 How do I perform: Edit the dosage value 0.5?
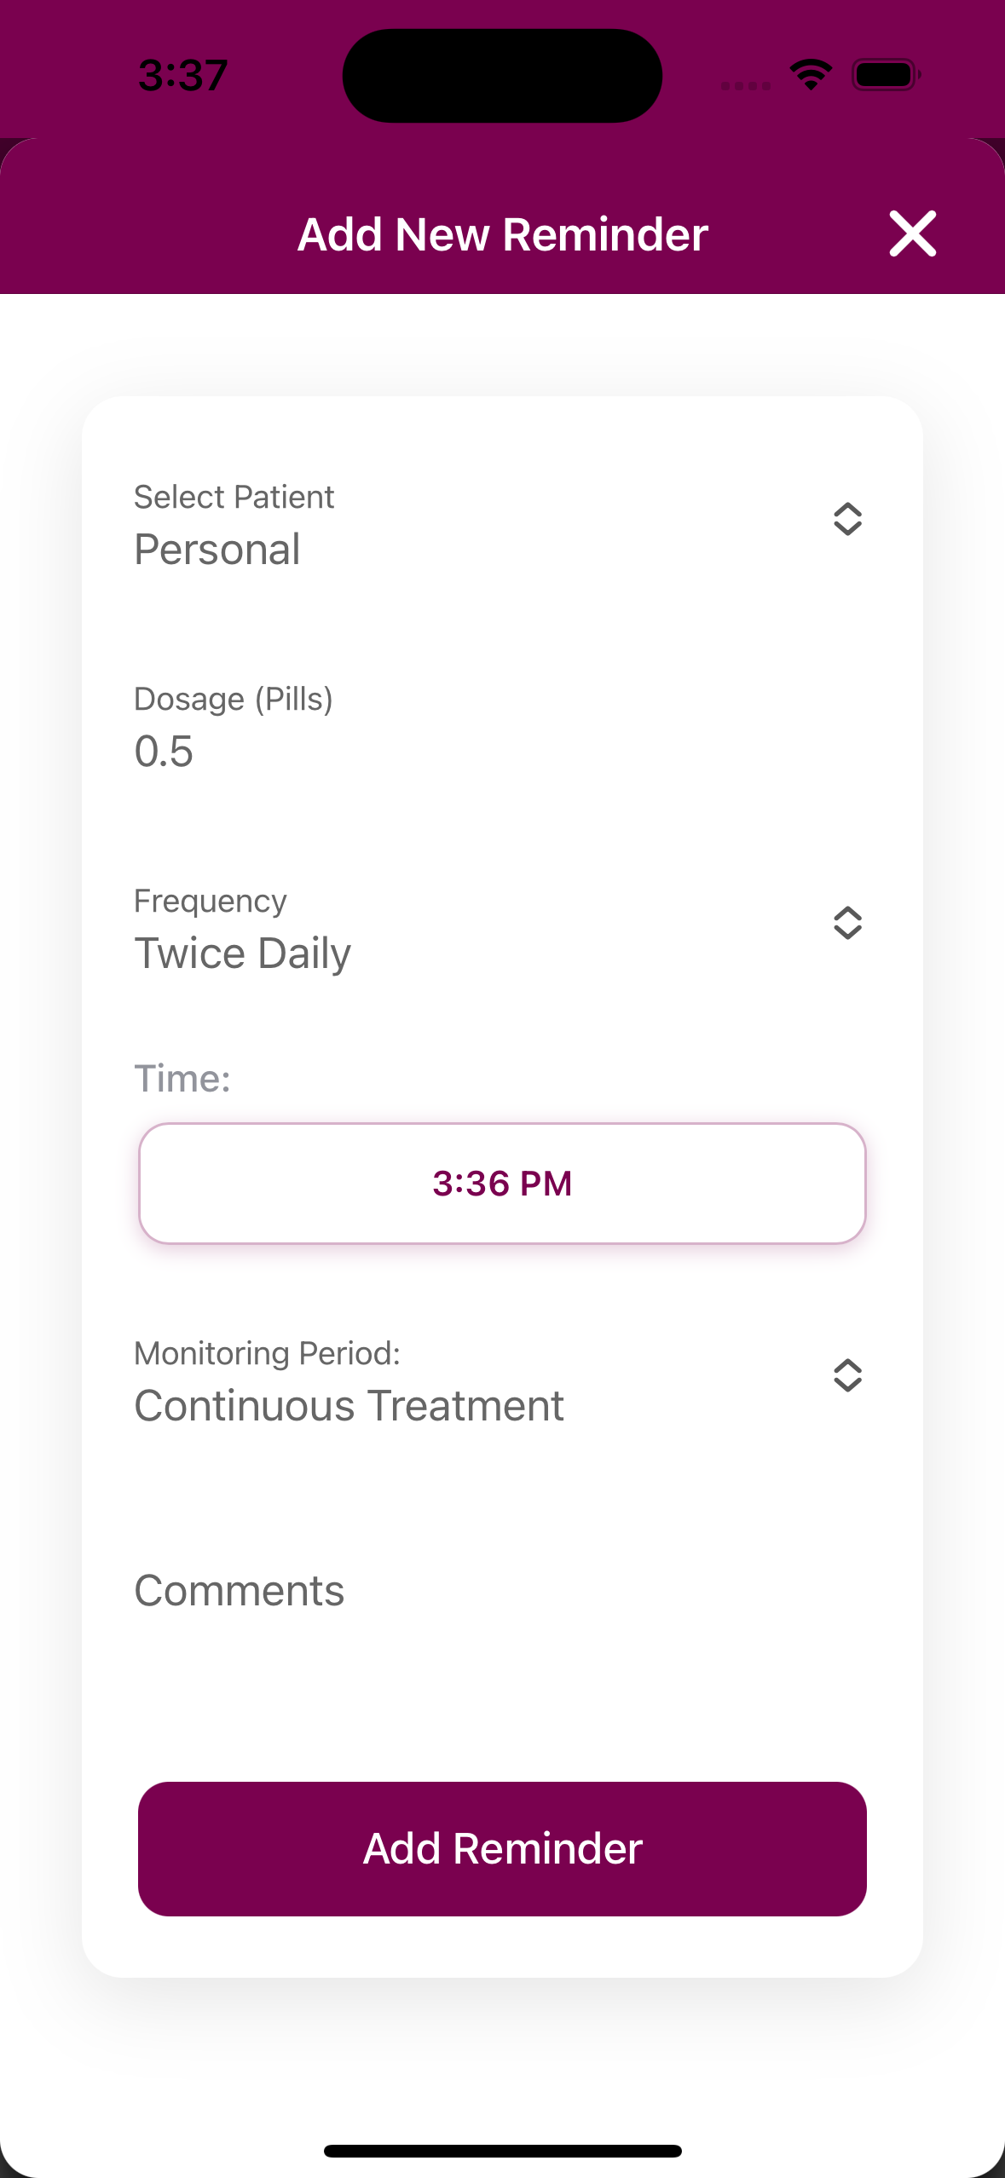coord(165,752)
